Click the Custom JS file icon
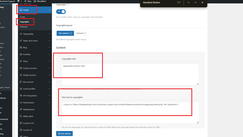This screenshot has height=137, width=243. click(21, 130)
